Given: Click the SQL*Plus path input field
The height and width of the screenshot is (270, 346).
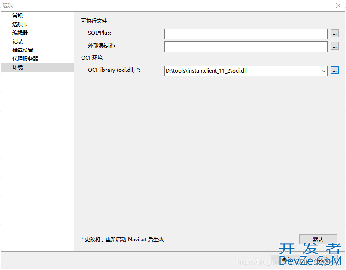Looking at the screenshot, I should click(246, 34).
